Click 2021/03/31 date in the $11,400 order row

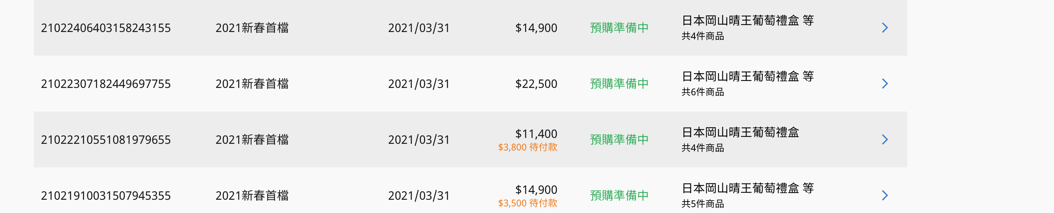419,139
